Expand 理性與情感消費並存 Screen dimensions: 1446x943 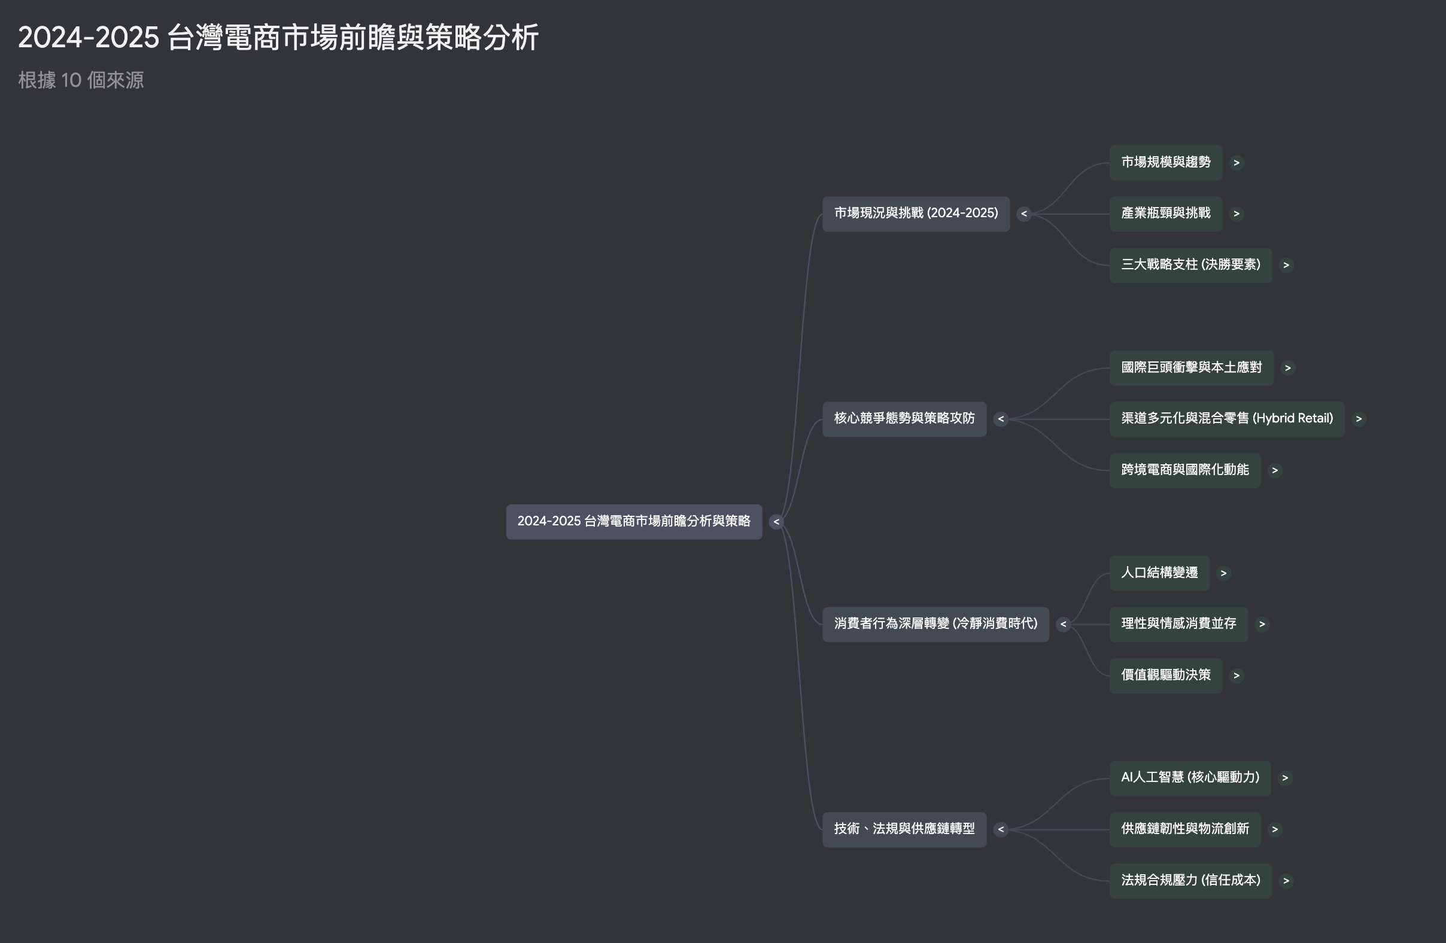[1262, 623]
